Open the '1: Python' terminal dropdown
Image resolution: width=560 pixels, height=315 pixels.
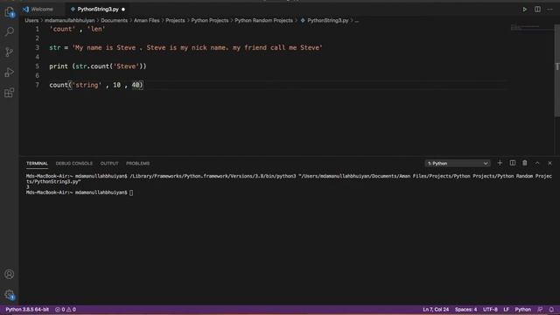click(458, 164)
